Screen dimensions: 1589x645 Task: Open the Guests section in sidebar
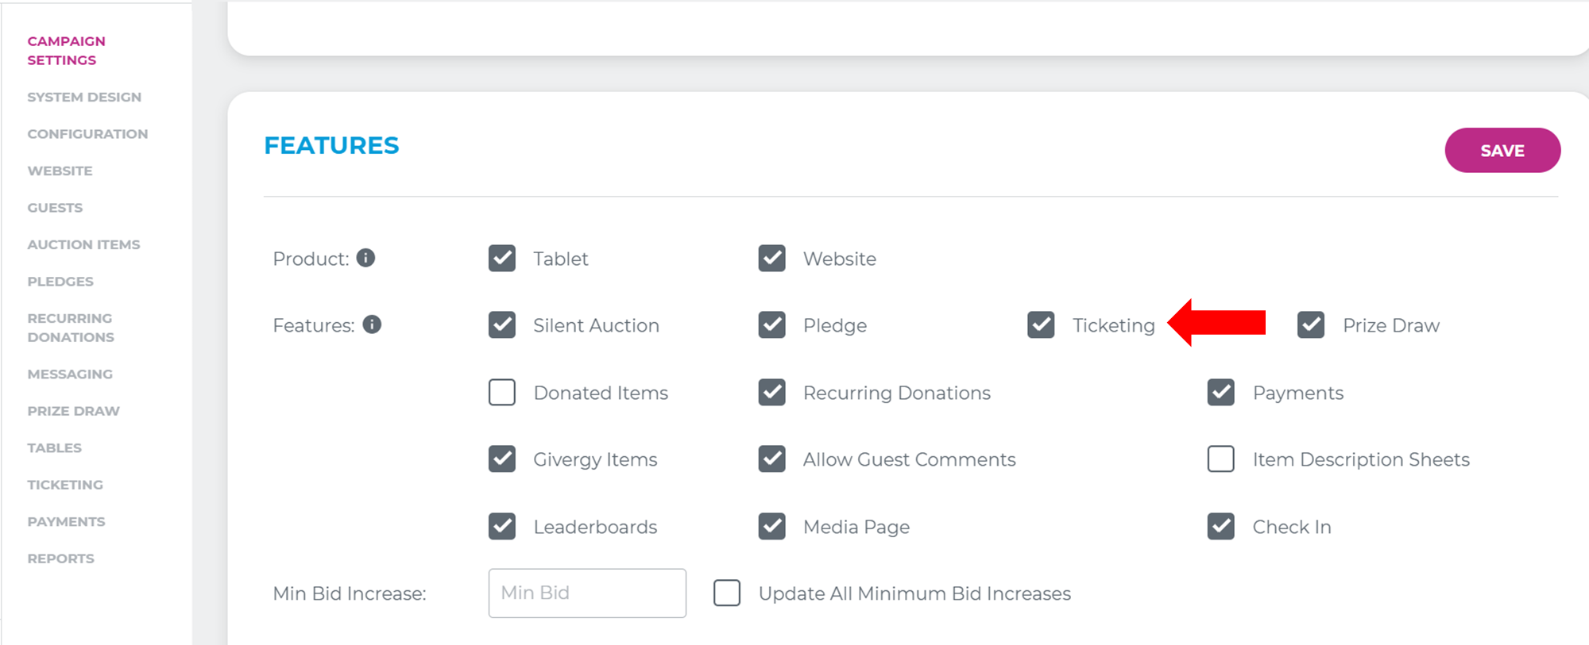[54, 207]
